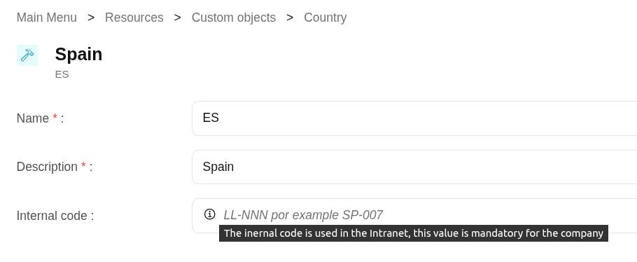Click the internal code tooltip message

(x=414, y=233)
